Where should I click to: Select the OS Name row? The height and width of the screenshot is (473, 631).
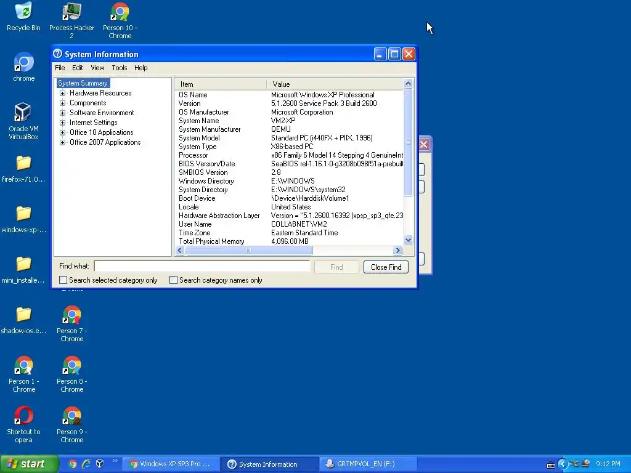point(290,95)
